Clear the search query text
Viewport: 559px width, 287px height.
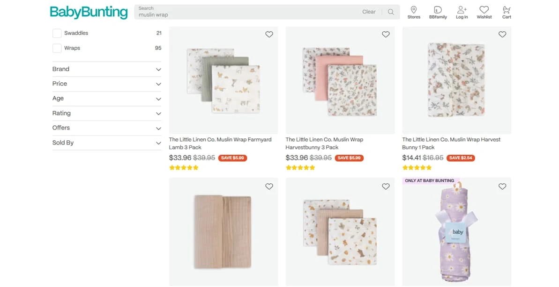[x=369, y=12]
